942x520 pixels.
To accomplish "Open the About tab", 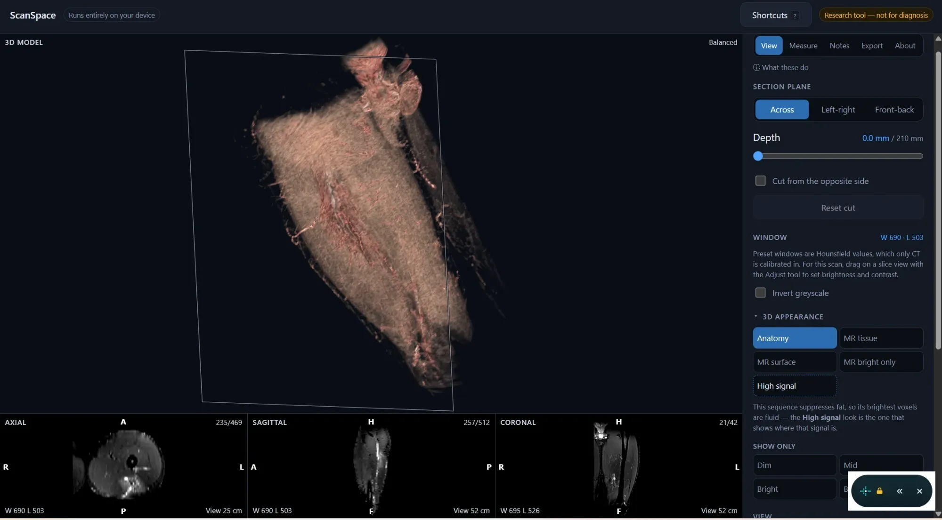I will point(905,46).
